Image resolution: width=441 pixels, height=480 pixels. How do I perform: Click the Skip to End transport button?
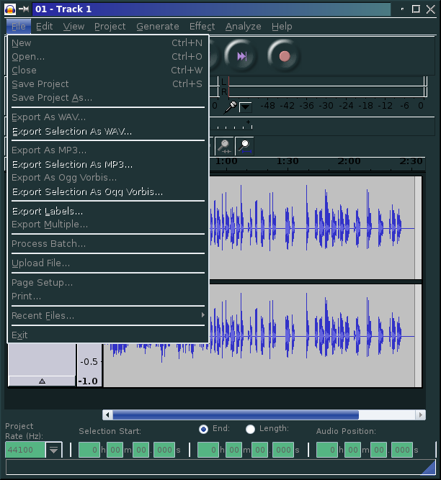[x=241, y=55]
